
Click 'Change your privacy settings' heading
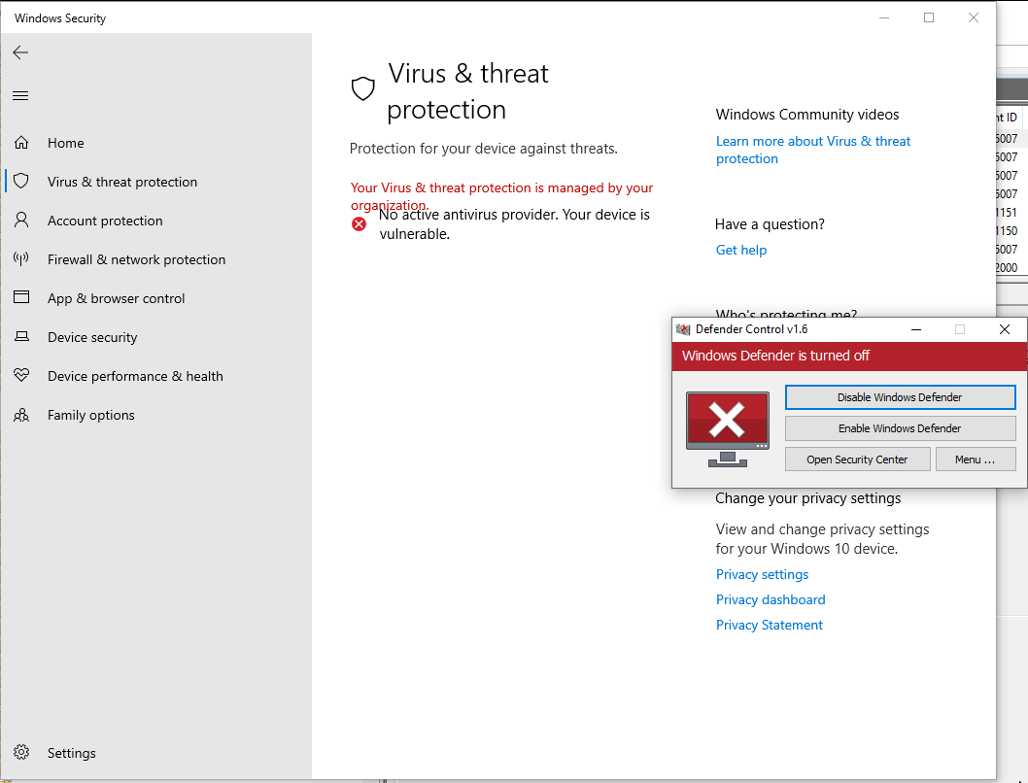[807, 498]
